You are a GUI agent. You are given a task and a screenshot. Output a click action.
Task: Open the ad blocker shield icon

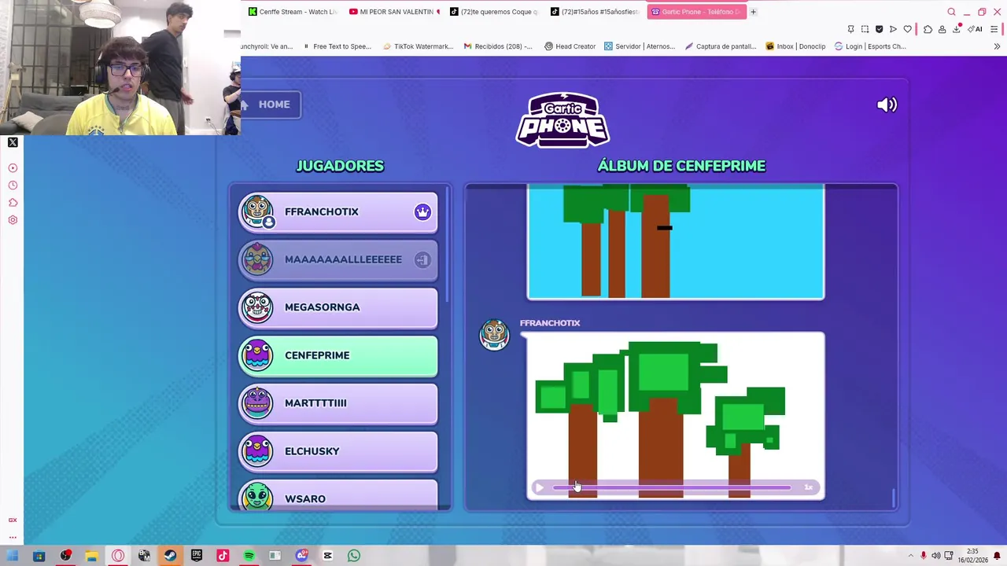point(879,29)
